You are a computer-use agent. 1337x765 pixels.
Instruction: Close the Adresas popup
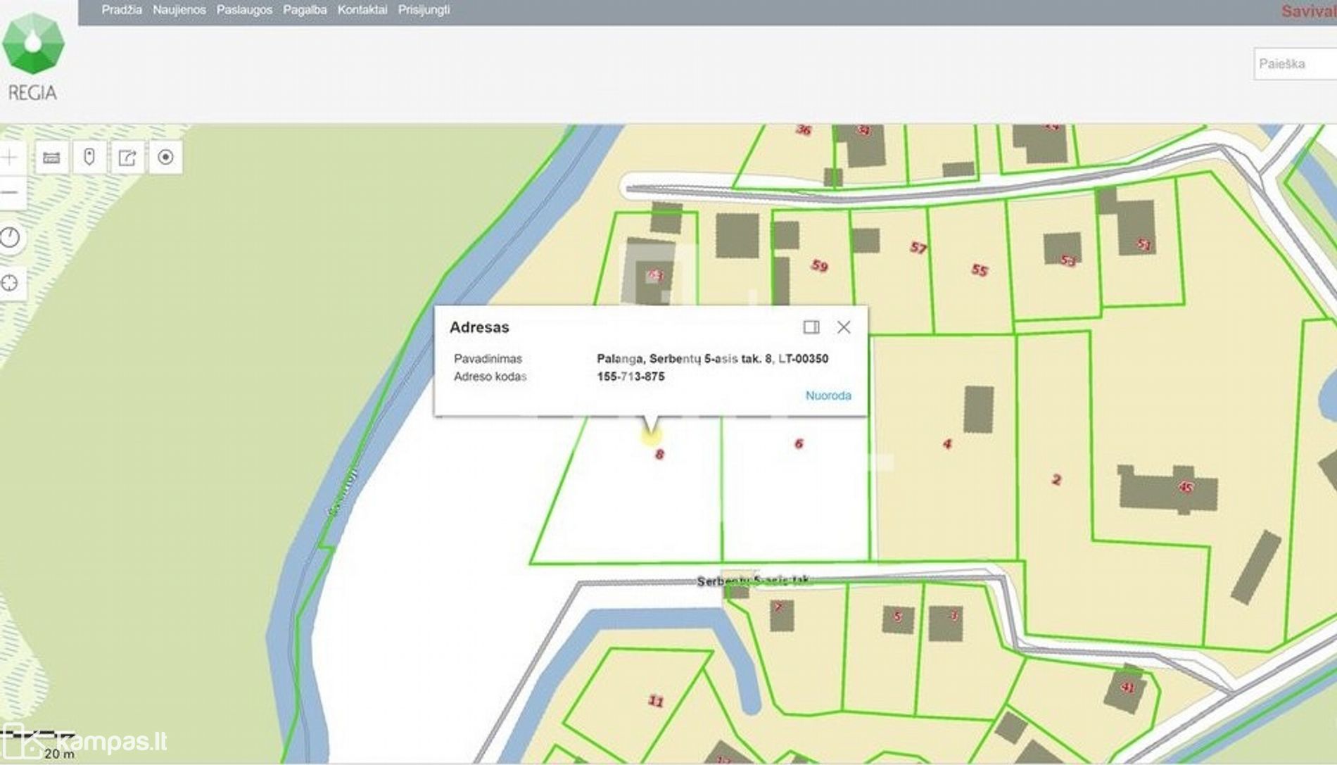pos(844,327)
